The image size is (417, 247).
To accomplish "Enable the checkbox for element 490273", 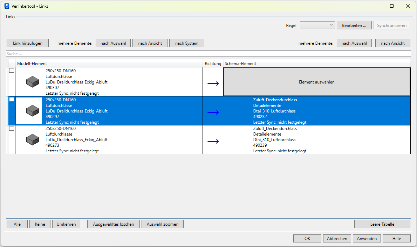I will [12, 129].
